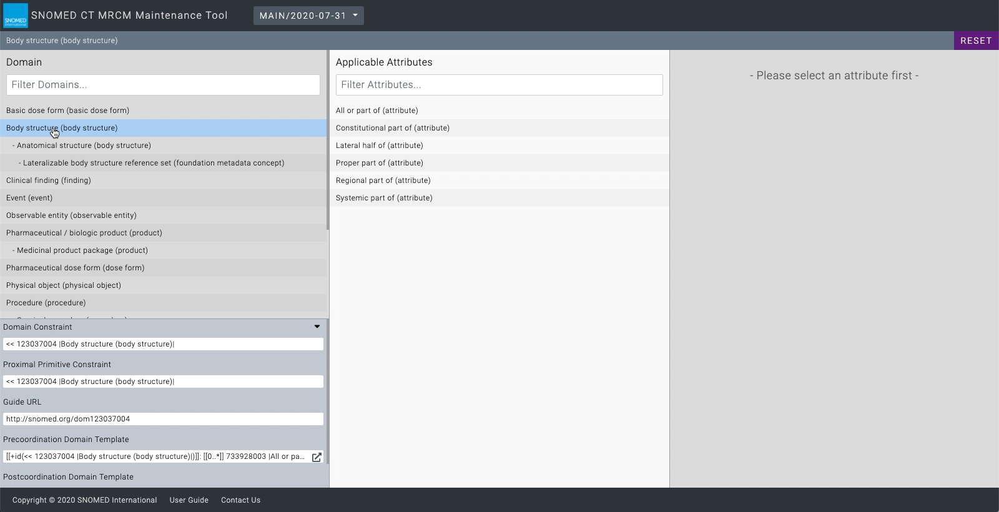Choose Systemic part of attribute
Viewport: 999px width, 512px height.
[x=499, y=198]
